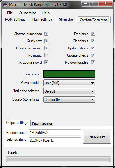Click the Settings string input field

coord(55,140)
